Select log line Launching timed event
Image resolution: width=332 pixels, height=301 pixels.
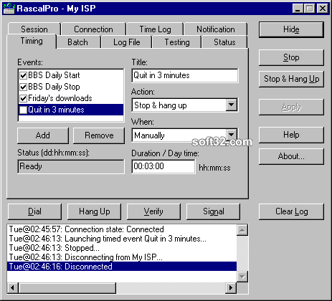coord(122,239)
